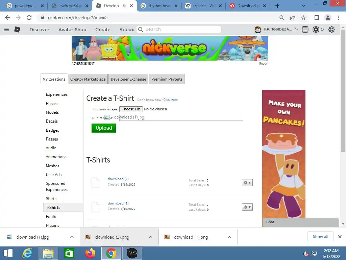Select Pants in the sidebar
Image resolution: width=346 pixels, height=260 pixels.
(x=51, y=216)
